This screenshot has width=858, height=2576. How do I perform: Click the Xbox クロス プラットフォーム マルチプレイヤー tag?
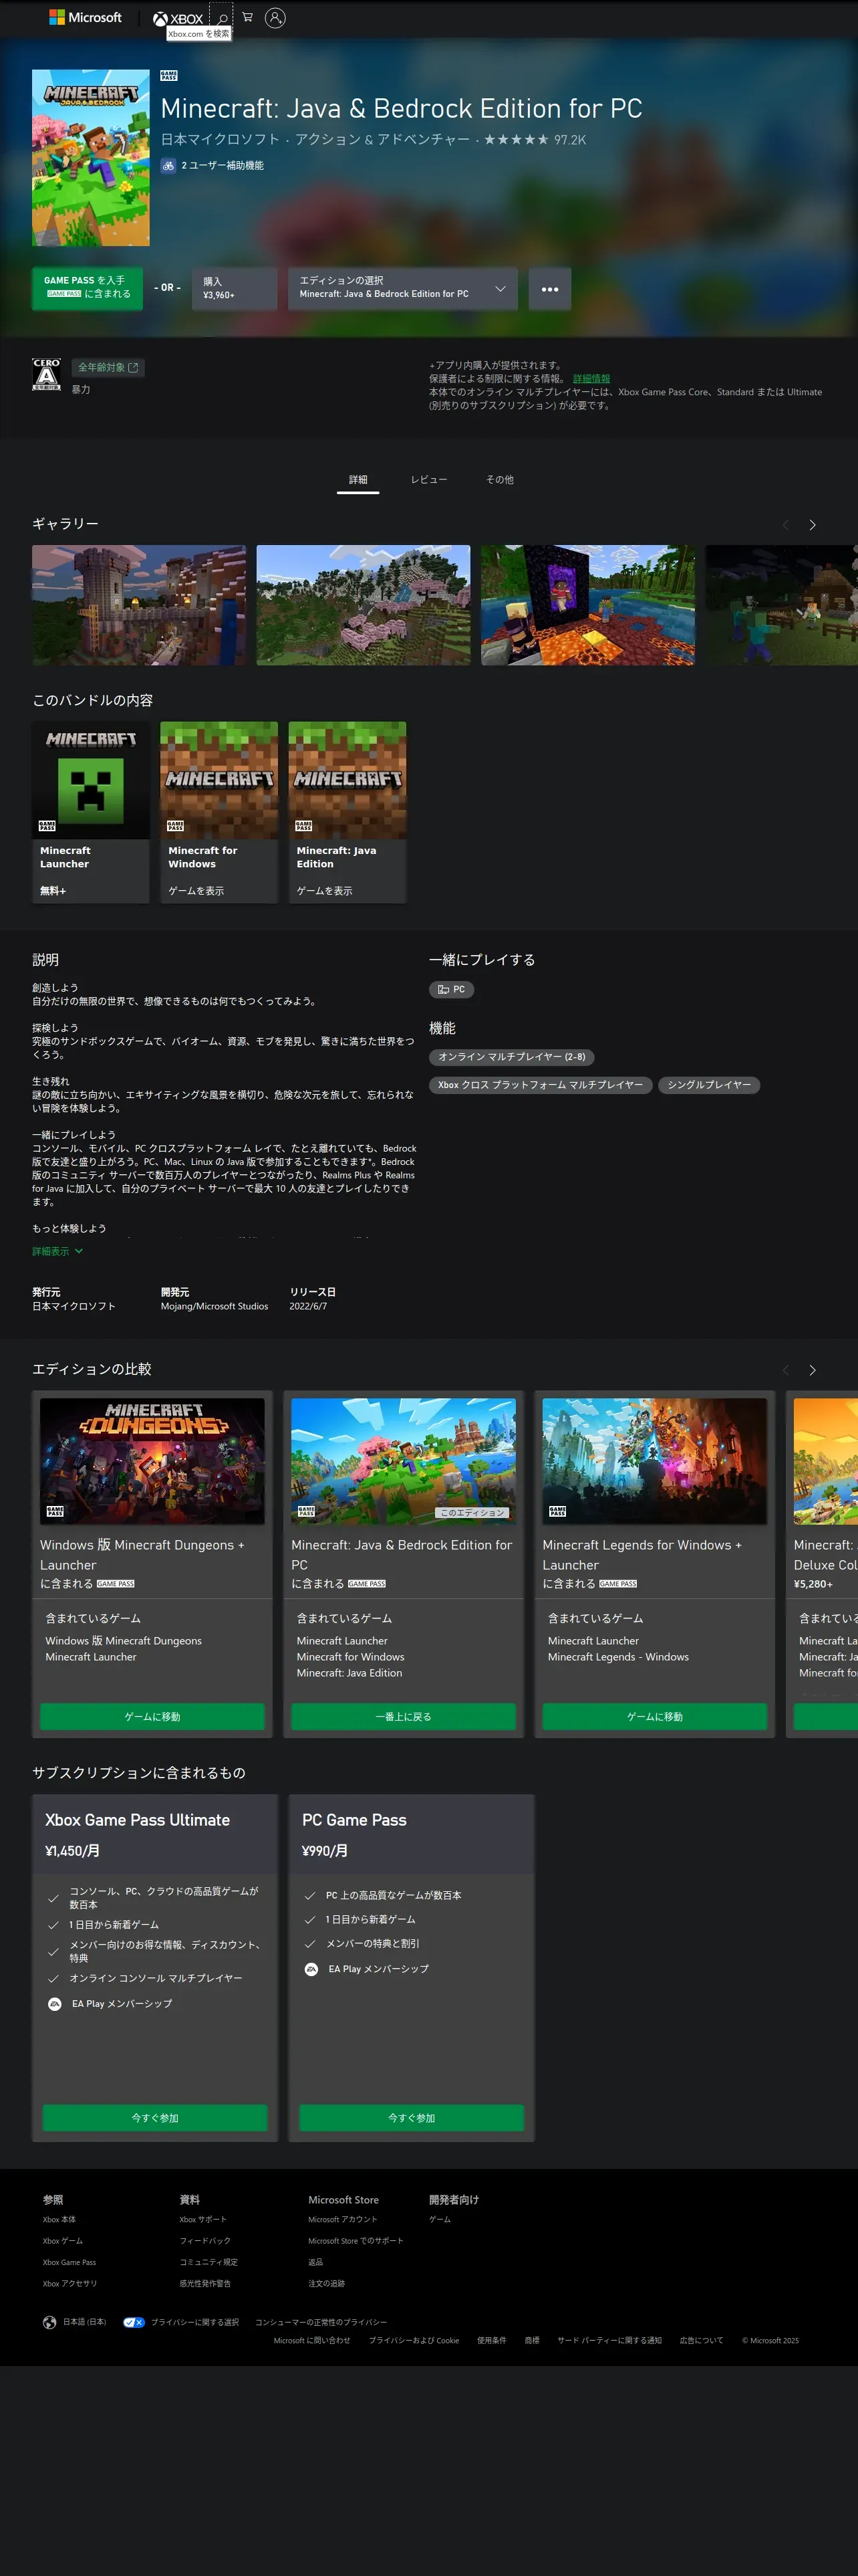(541, 1085)
